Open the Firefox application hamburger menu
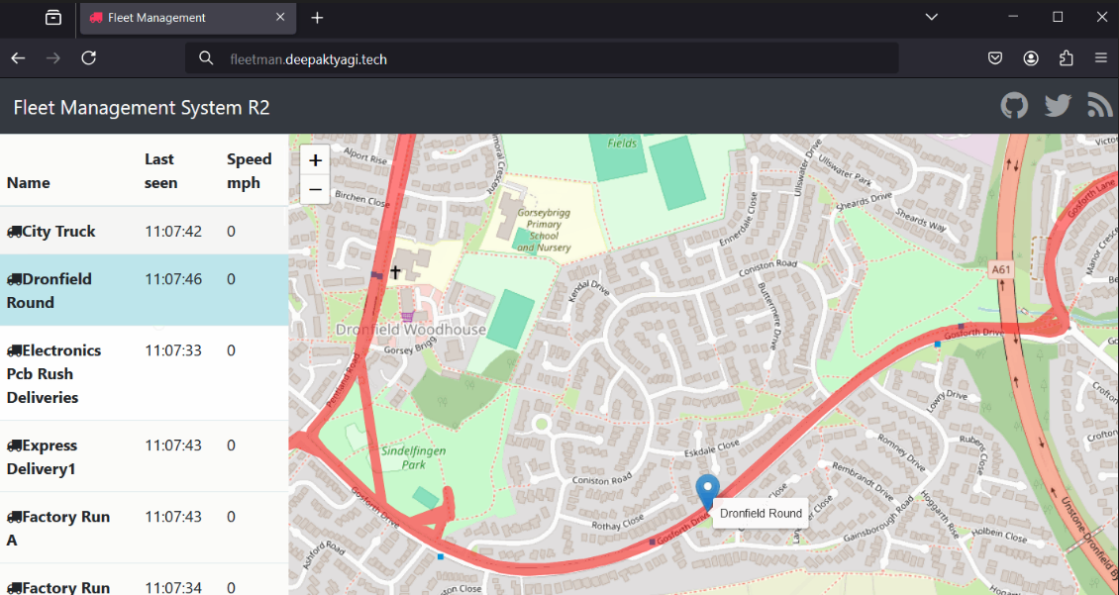 [x=1100, y=58]
